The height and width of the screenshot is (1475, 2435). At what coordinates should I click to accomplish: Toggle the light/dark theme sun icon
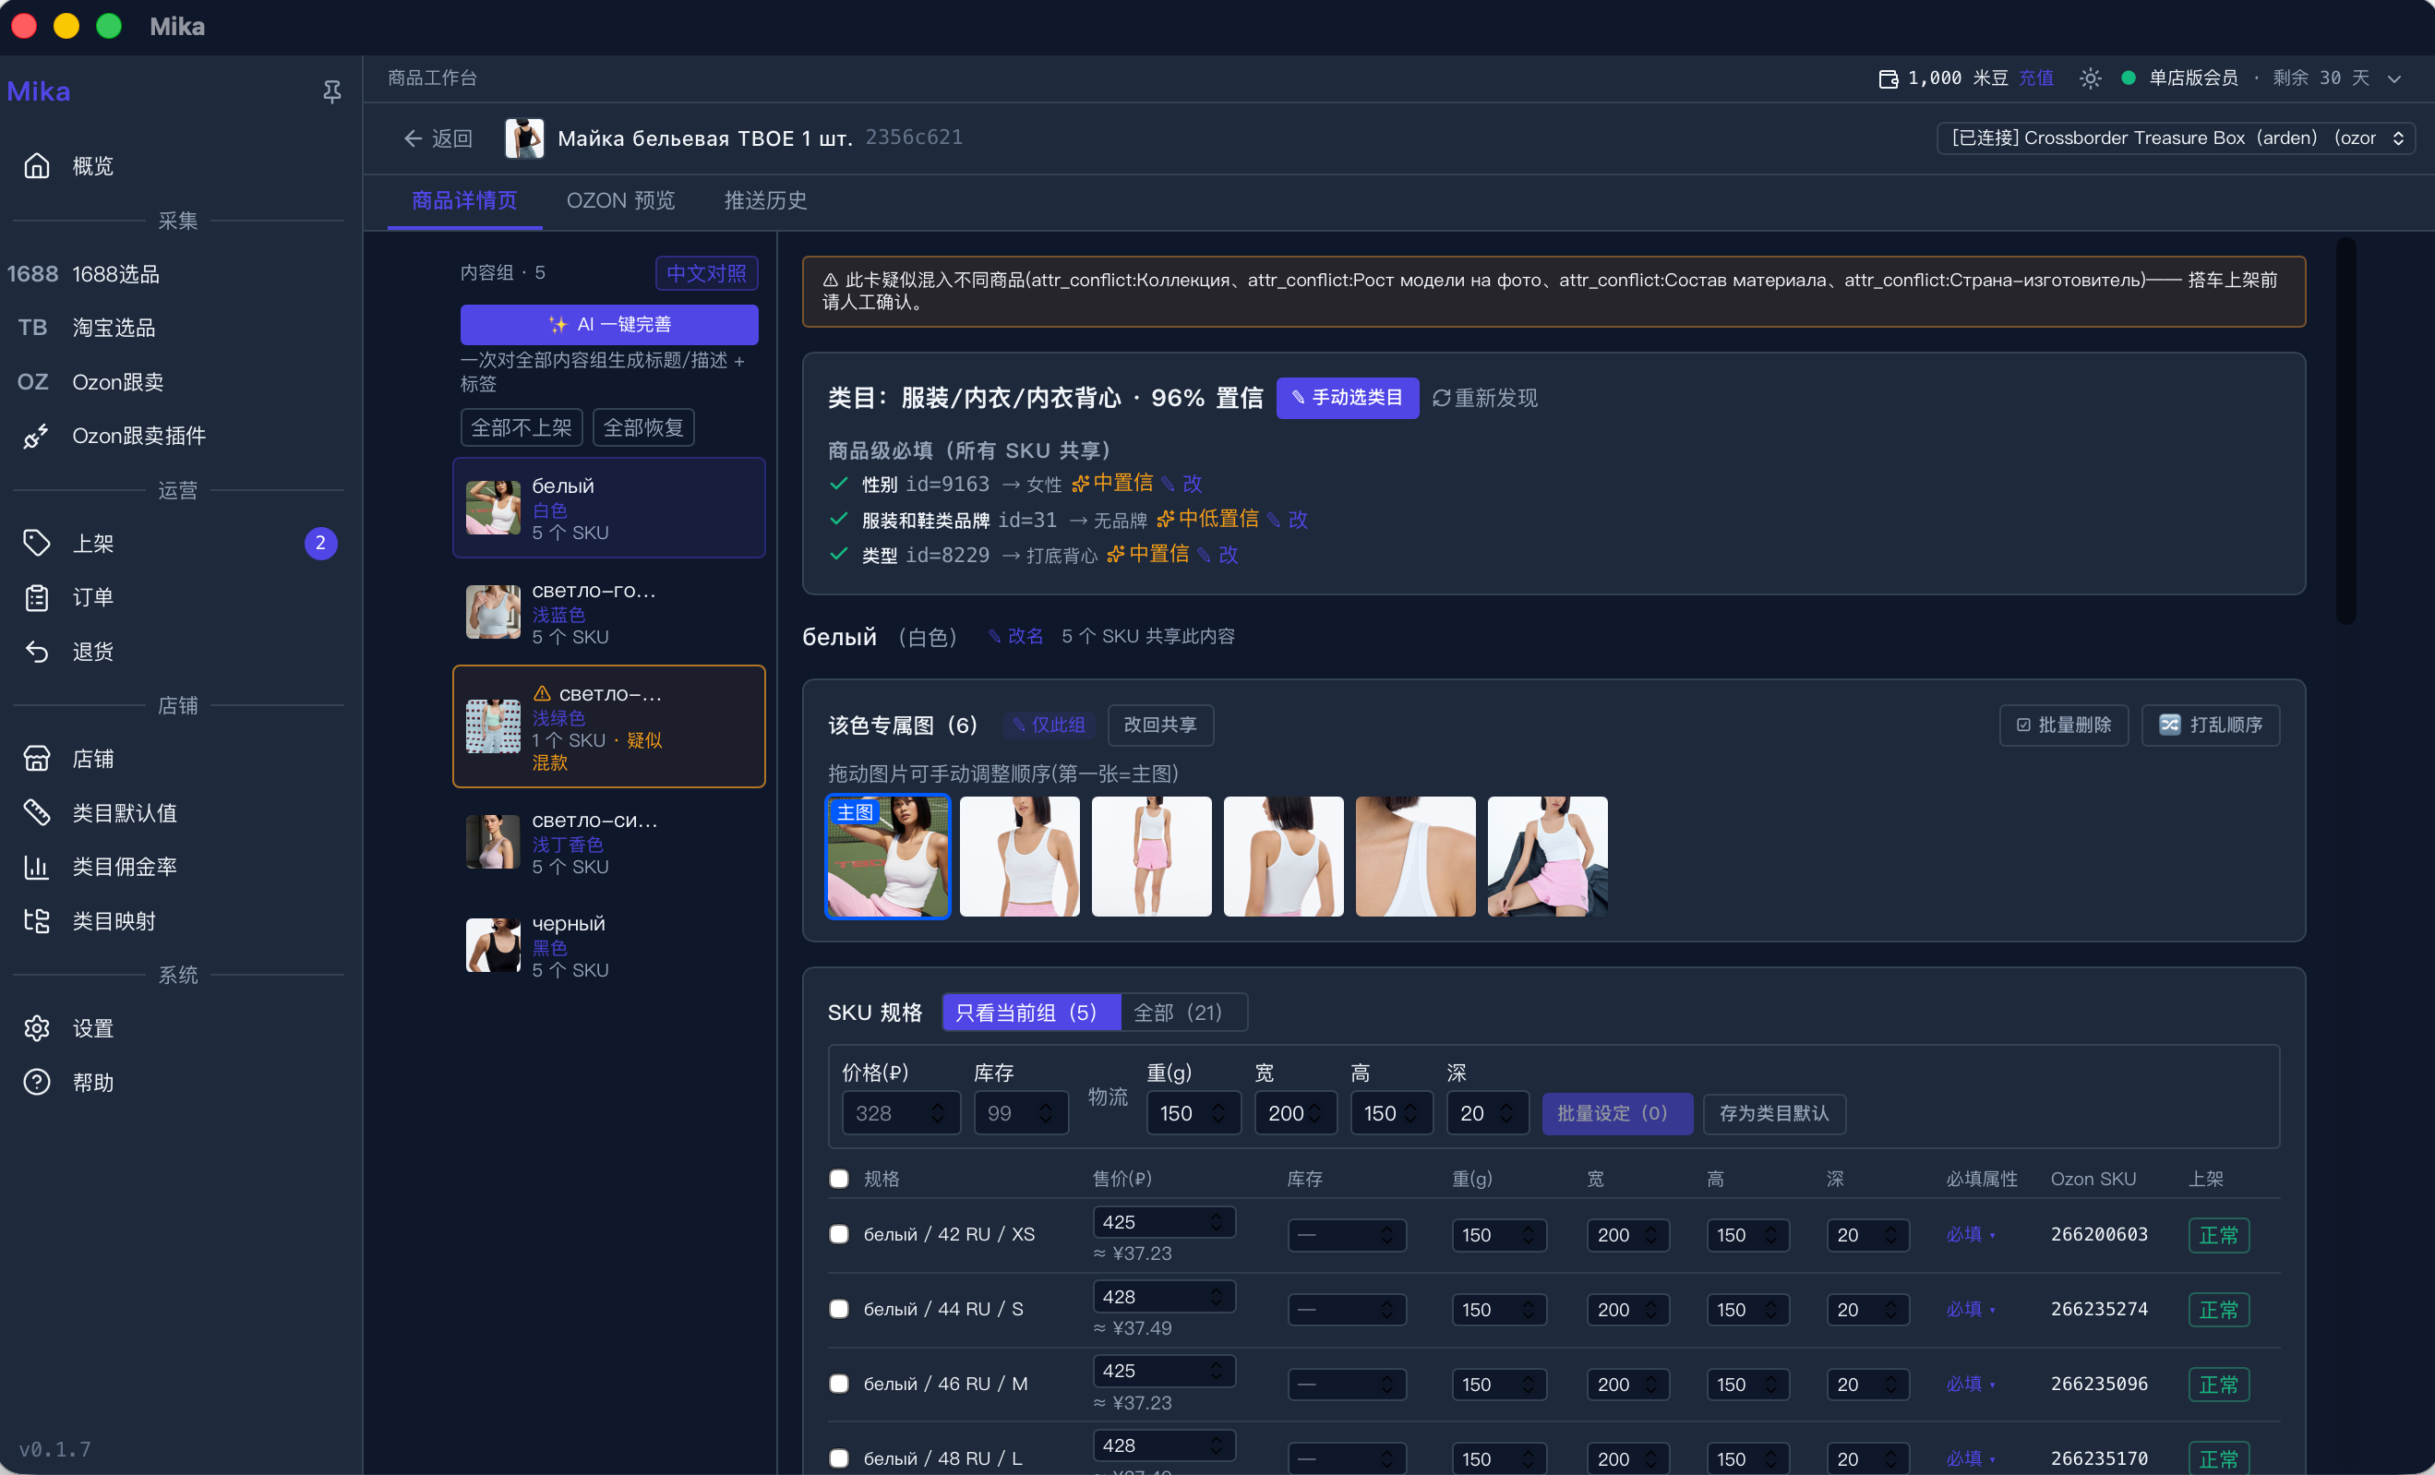pyautogui.click(x=2089, y=78)
